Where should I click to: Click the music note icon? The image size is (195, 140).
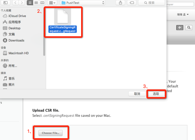pyautogui.click(x=5, y=78)
